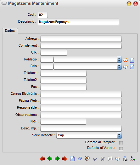Click the Fax input field
Viewport: 140px width, 165px height.
[x=63, y=87]
